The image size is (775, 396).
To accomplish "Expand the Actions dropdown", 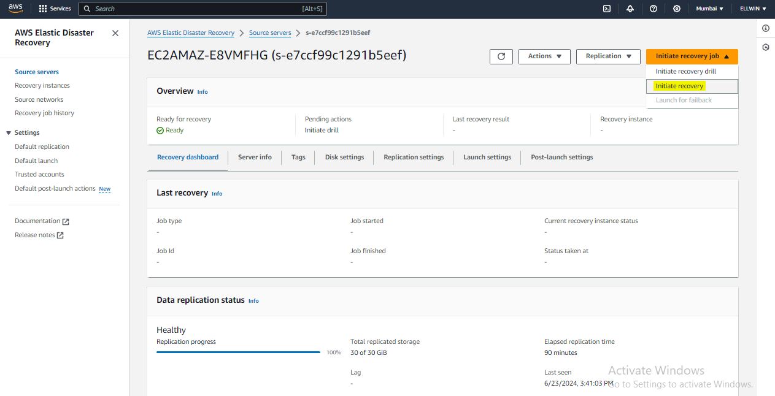I will point(545,56).
